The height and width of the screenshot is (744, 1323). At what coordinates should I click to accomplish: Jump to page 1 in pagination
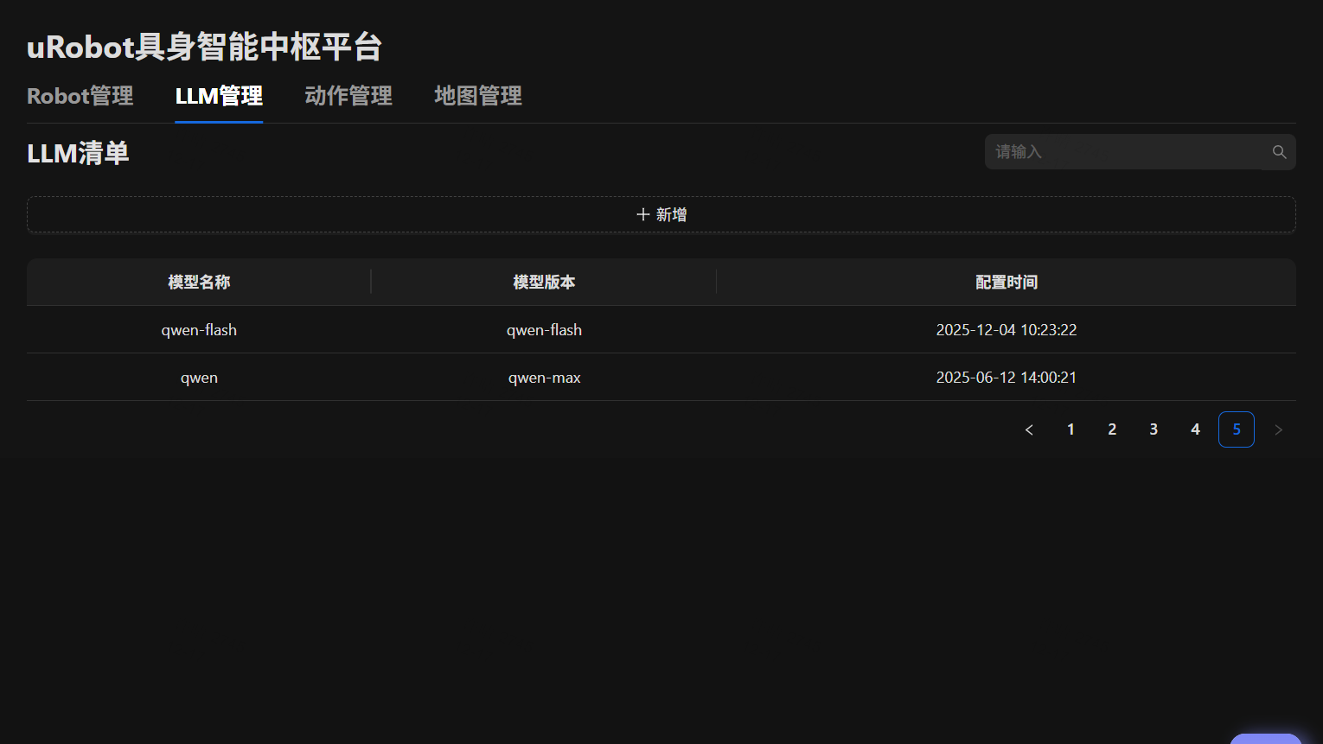1071,429
